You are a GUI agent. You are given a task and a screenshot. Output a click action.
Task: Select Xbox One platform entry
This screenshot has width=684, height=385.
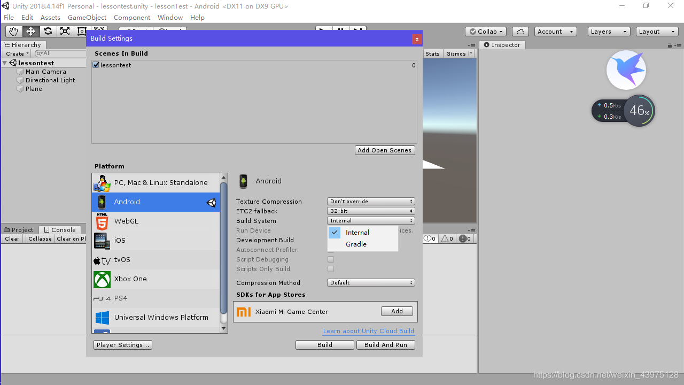coord(156,279)
